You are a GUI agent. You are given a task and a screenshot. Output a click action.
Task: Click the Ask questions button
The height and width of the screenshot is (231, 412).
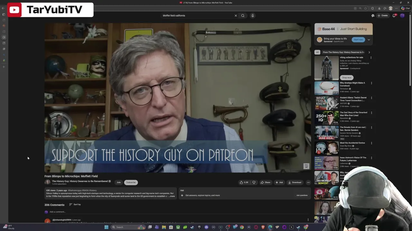click(x=302, y=195)
